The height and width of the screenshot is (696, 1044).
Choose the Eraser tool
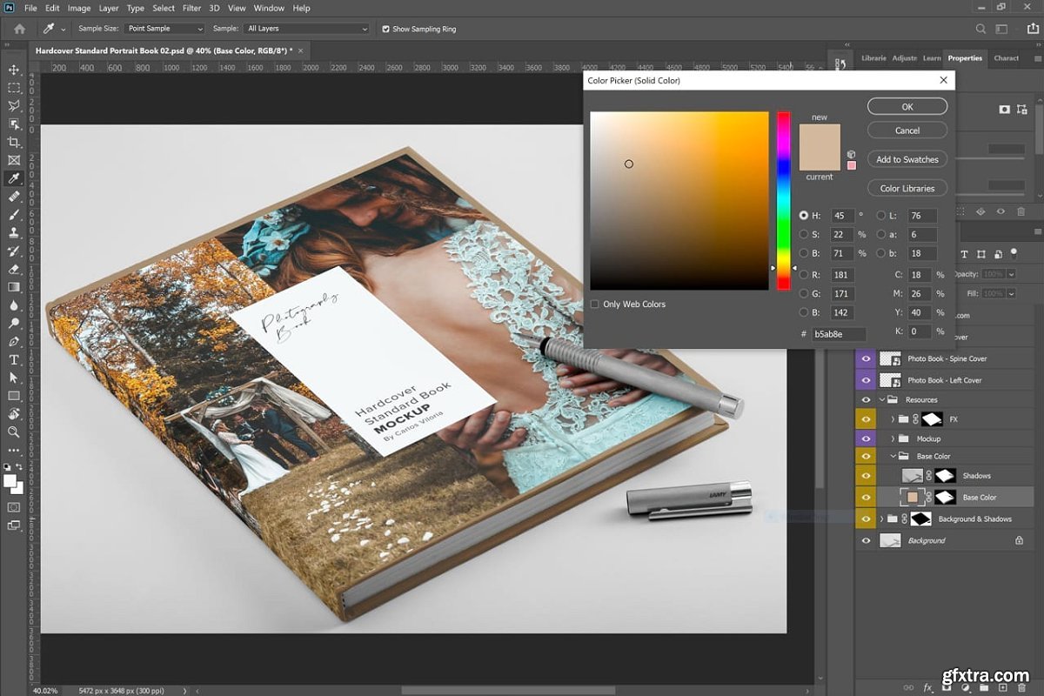click(14, 269)
